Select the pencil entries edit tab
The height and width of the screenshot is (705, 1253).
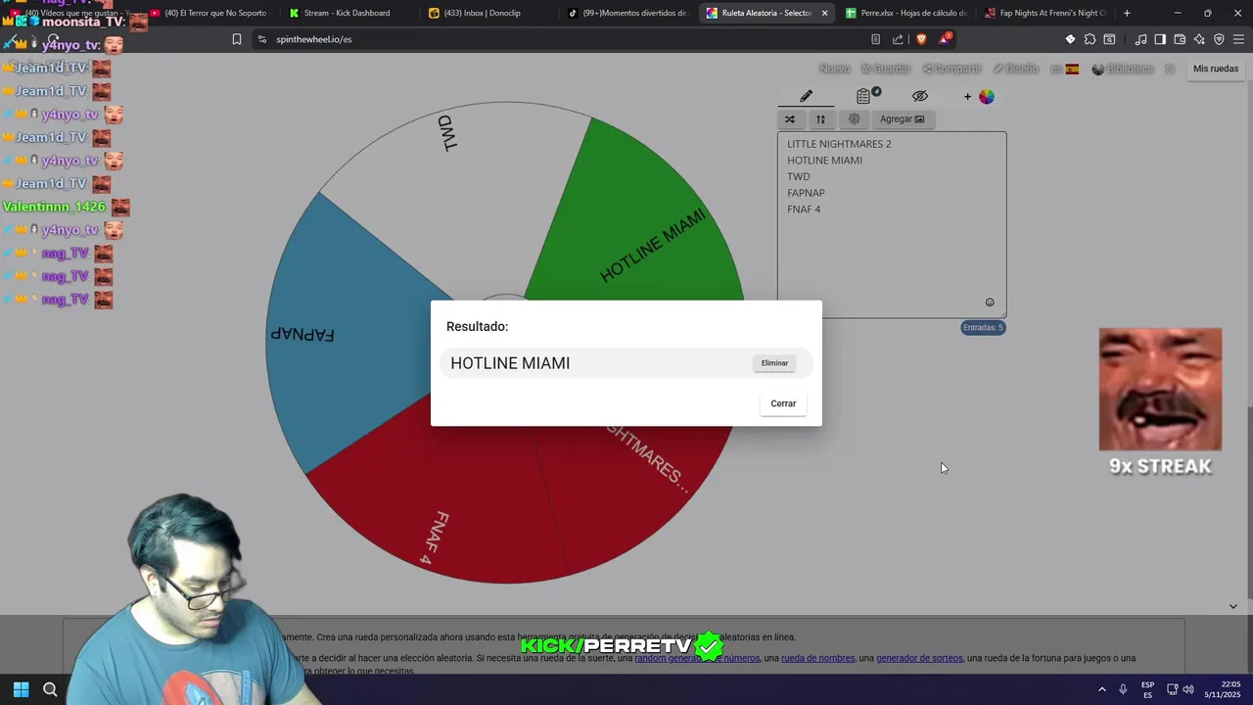pyautogui.click(x=806, y=96)
